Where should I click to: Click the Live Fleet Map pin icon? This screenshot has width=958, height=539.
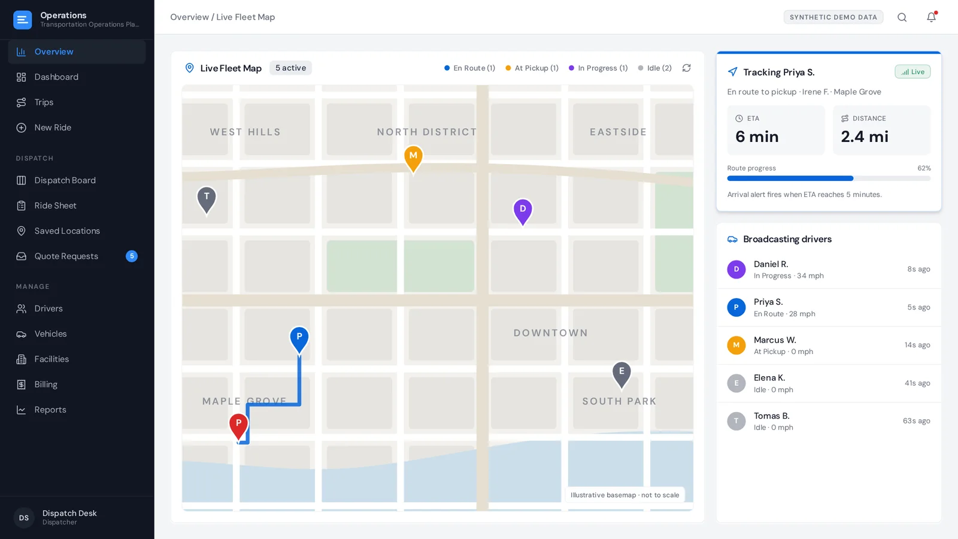189,68
